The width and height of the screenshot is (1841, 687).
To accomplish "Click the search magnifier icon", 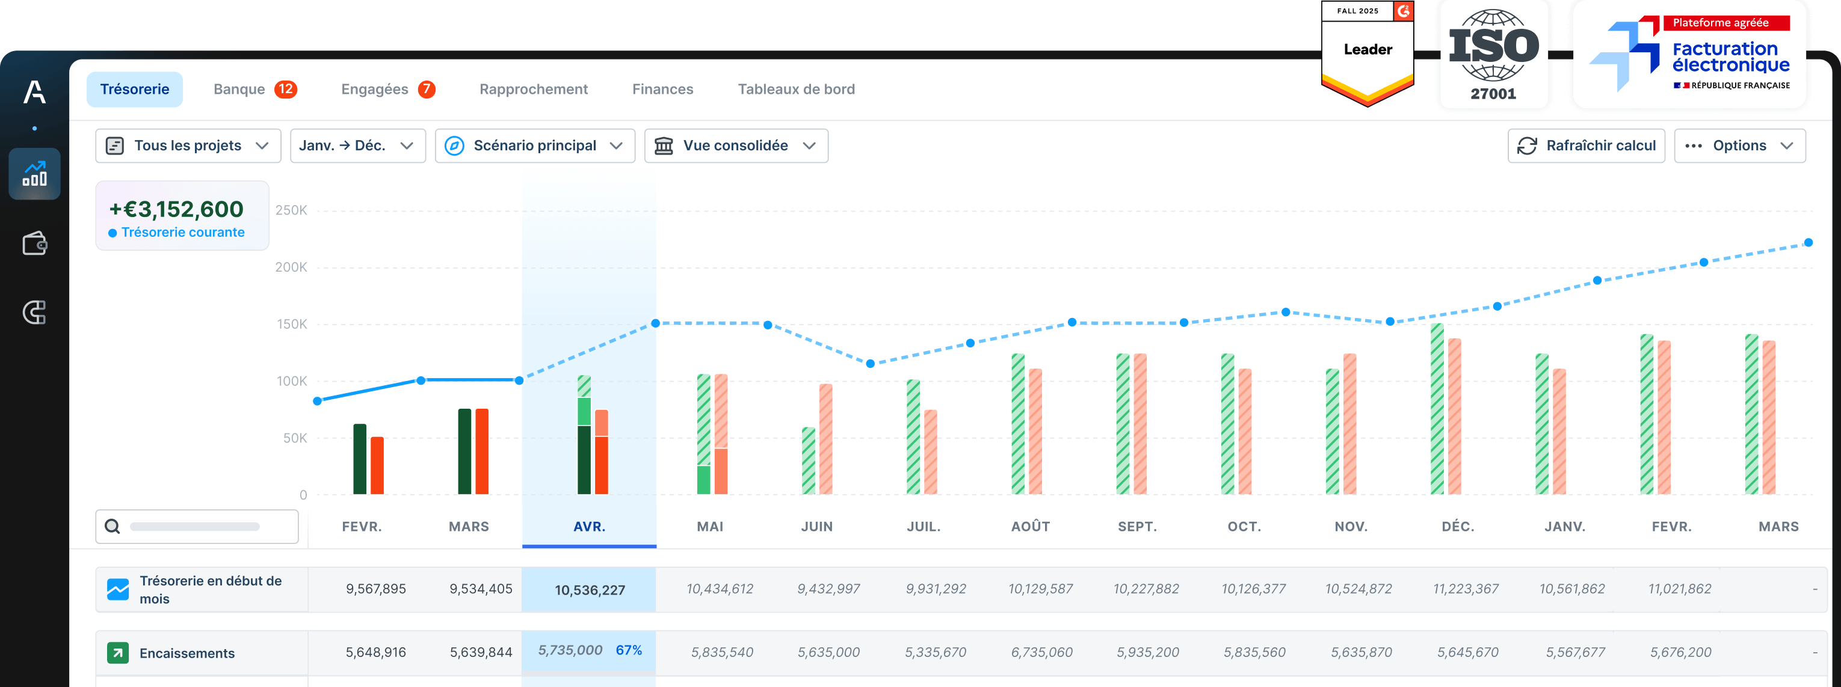I will [x=112, y=527].
